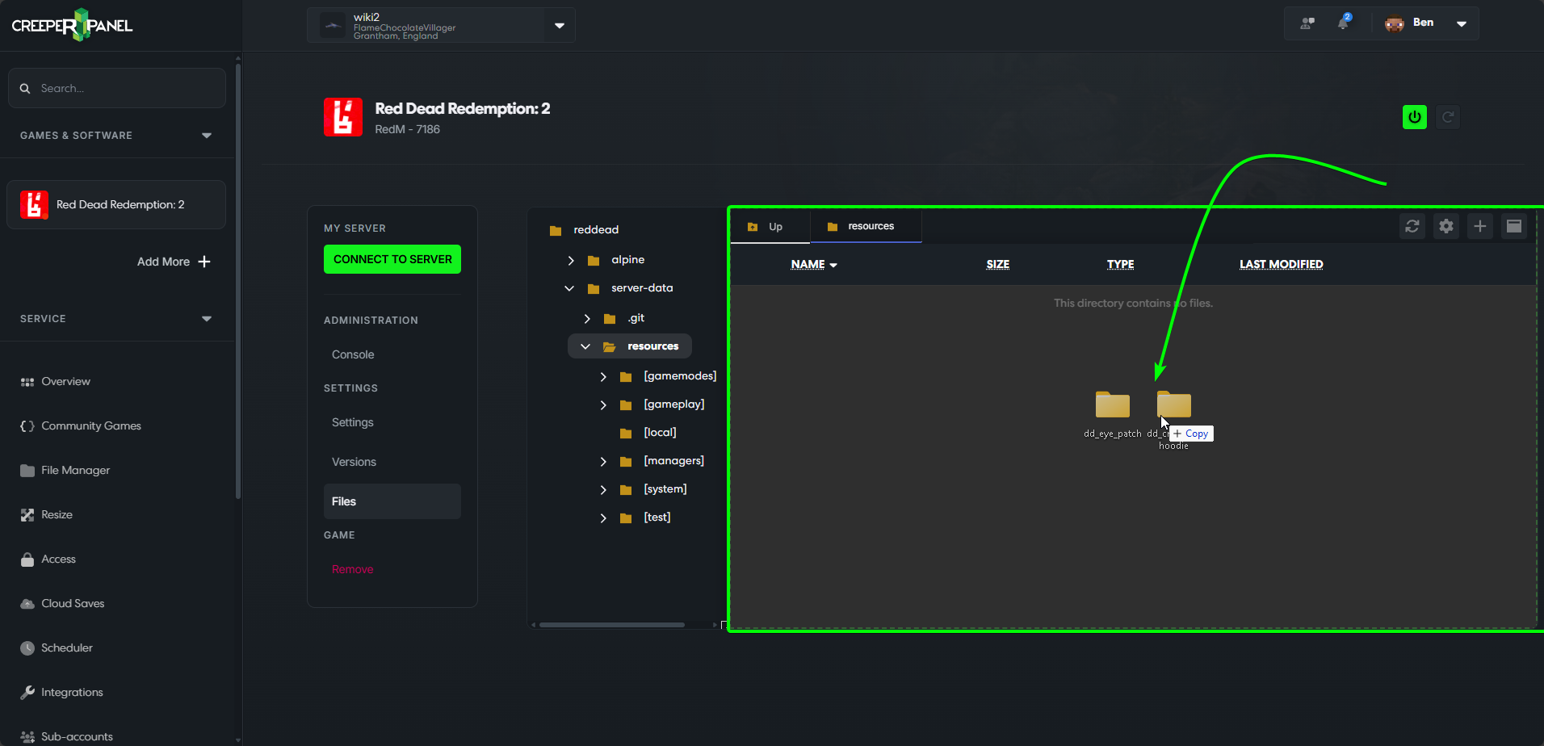The image size is (1544, 746).
Task: Select Versions in the settings menu
Action: (353, 461)
